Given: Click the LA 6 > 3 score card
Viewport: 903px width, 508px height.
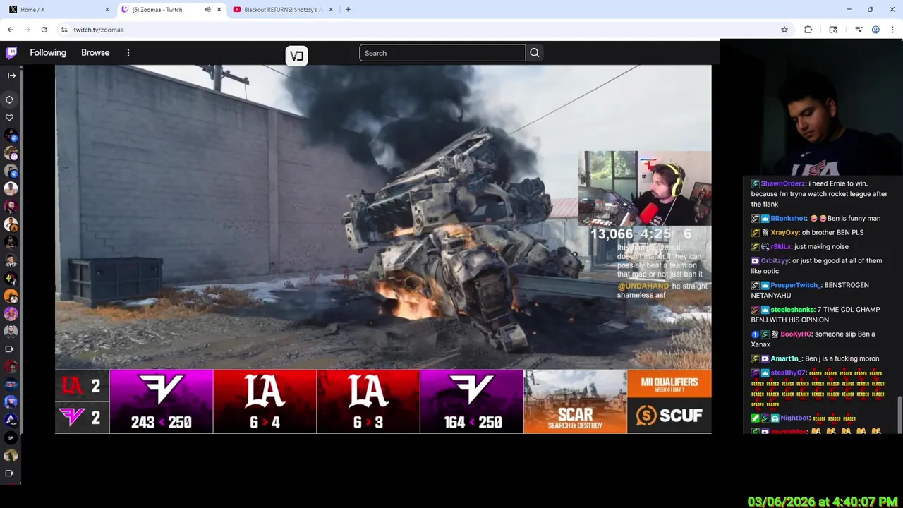Looking at the screenshot, I should click(368, 401).
